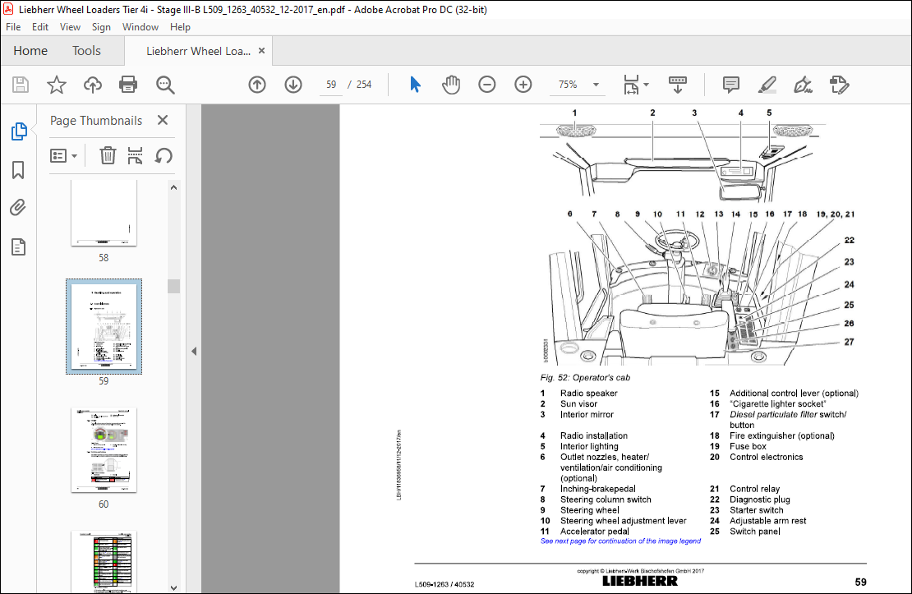Delete selected page thumbnail
912x594 pixels.
coord(108,155)
